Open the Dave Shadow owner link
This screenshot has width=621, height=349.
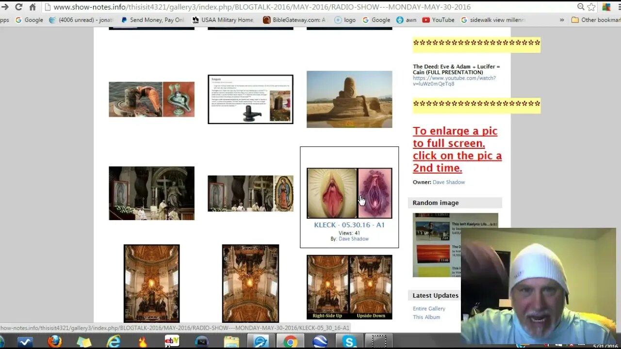[x=449, y=182]
